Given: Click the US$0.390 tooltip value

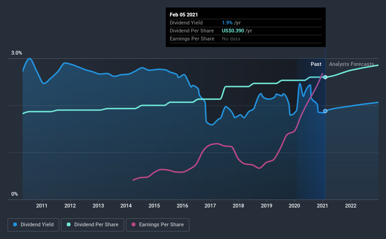Looking at the screenshot, I should point(233,31).
